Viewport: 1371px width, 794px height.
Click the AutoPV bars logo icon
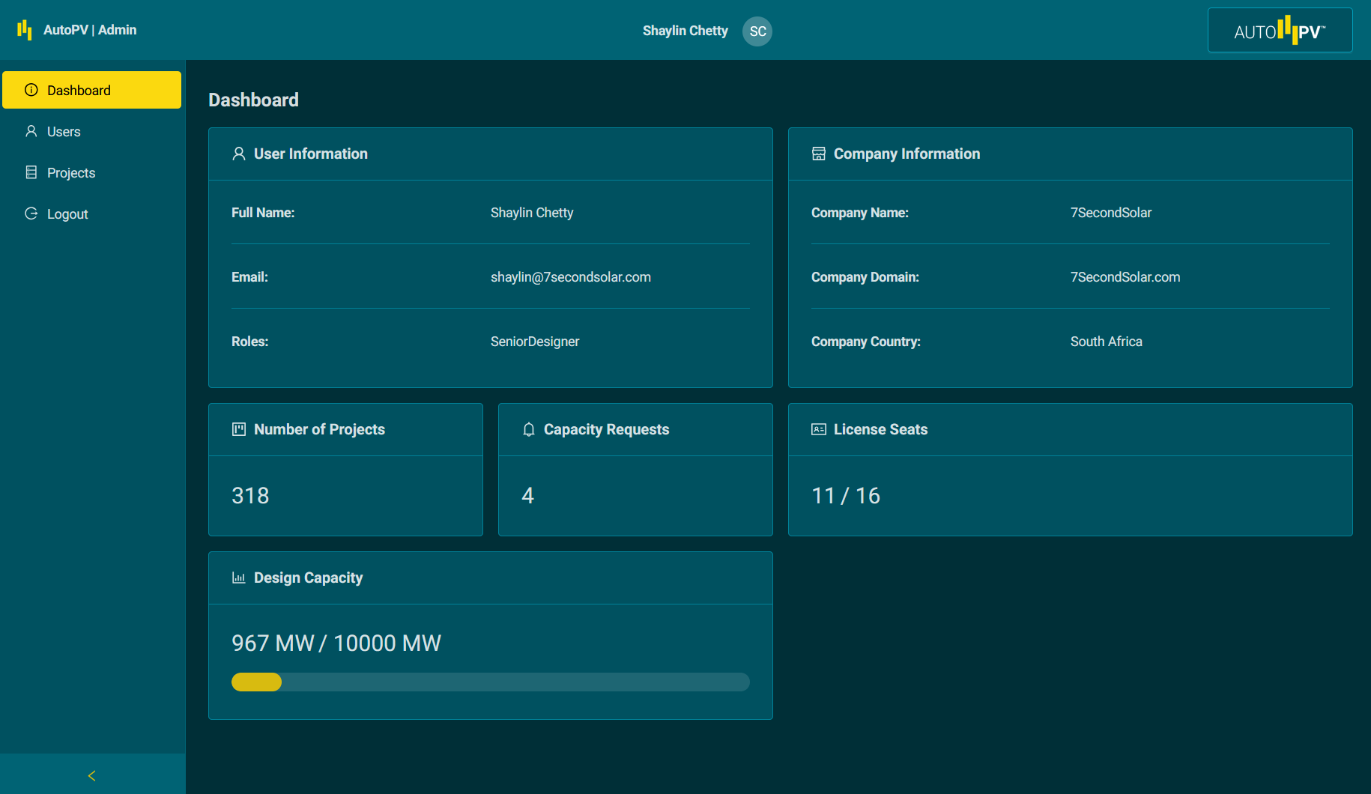tap(25, 30)
